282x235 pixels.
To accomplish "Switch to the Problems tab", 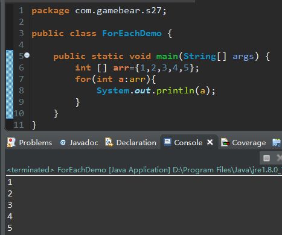I will click(30, 143).
